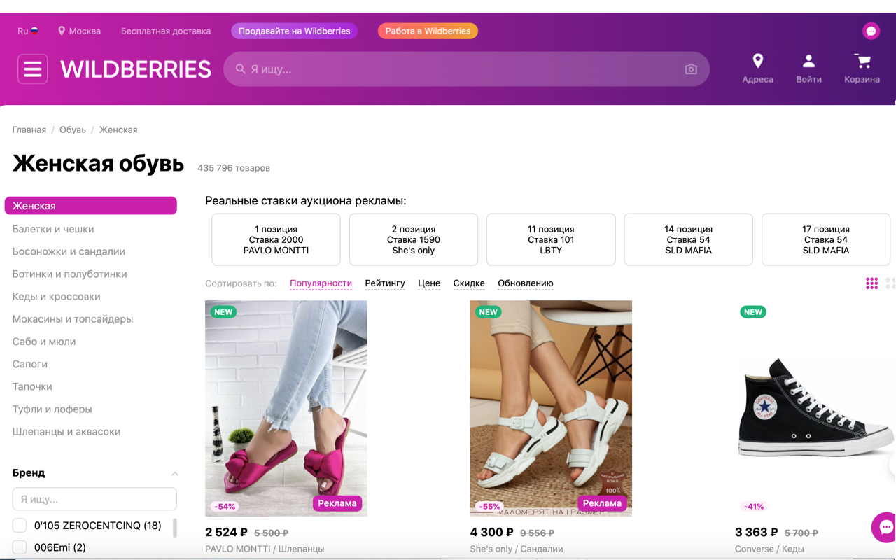Focus the brand search field
Image resolution: width=896 pixels, height=560 pixels.
click(x=94, y=499)
